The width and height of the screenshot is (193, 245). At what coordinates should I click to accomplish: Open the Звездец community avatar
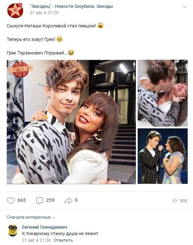pos(15,10)
